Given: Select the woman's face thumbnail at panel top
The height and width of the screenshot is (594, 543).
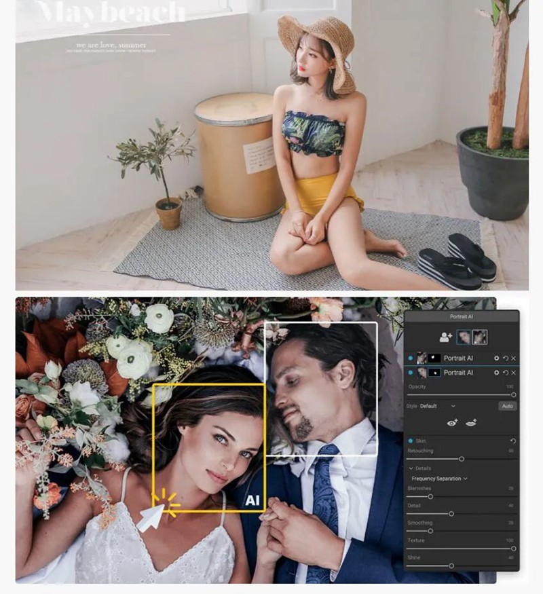Looking at the screenshot, I should (x=462, y=337).
